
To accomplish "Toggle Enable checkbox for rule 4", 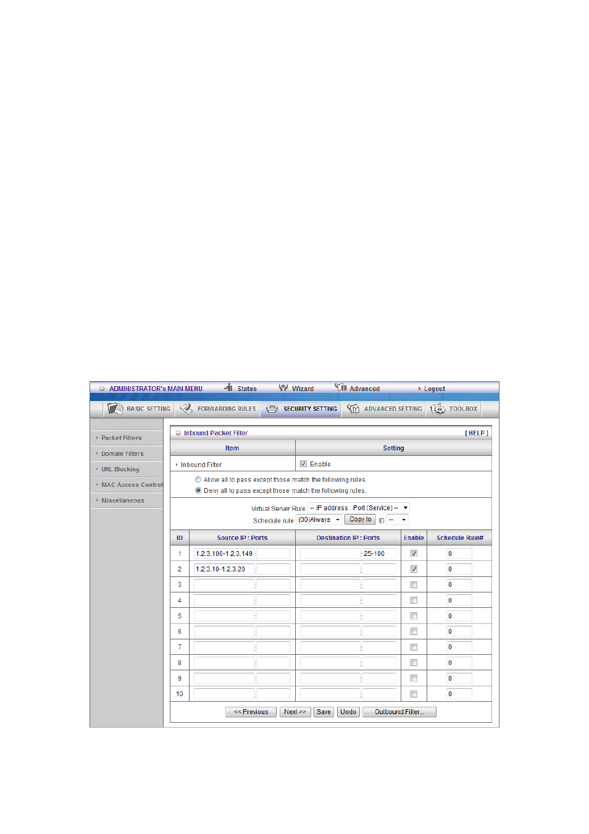I will click(414, 600).
